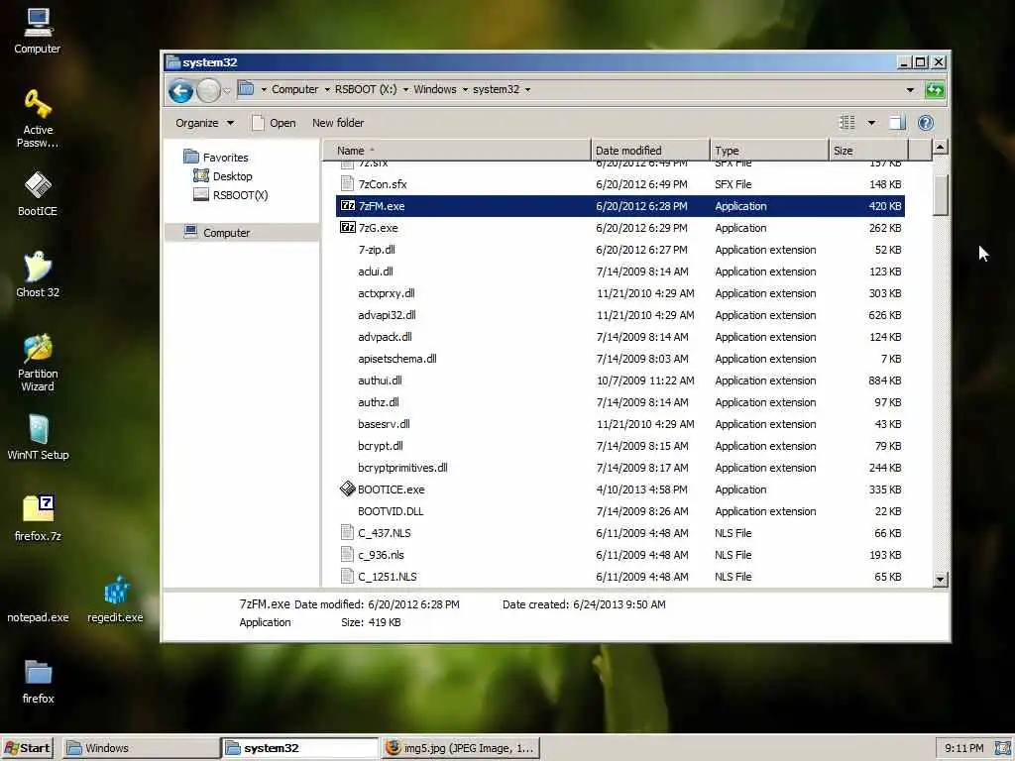Sort by the Date modified column header
This screenshot has width=1015, height=761.
pos(650,151)
